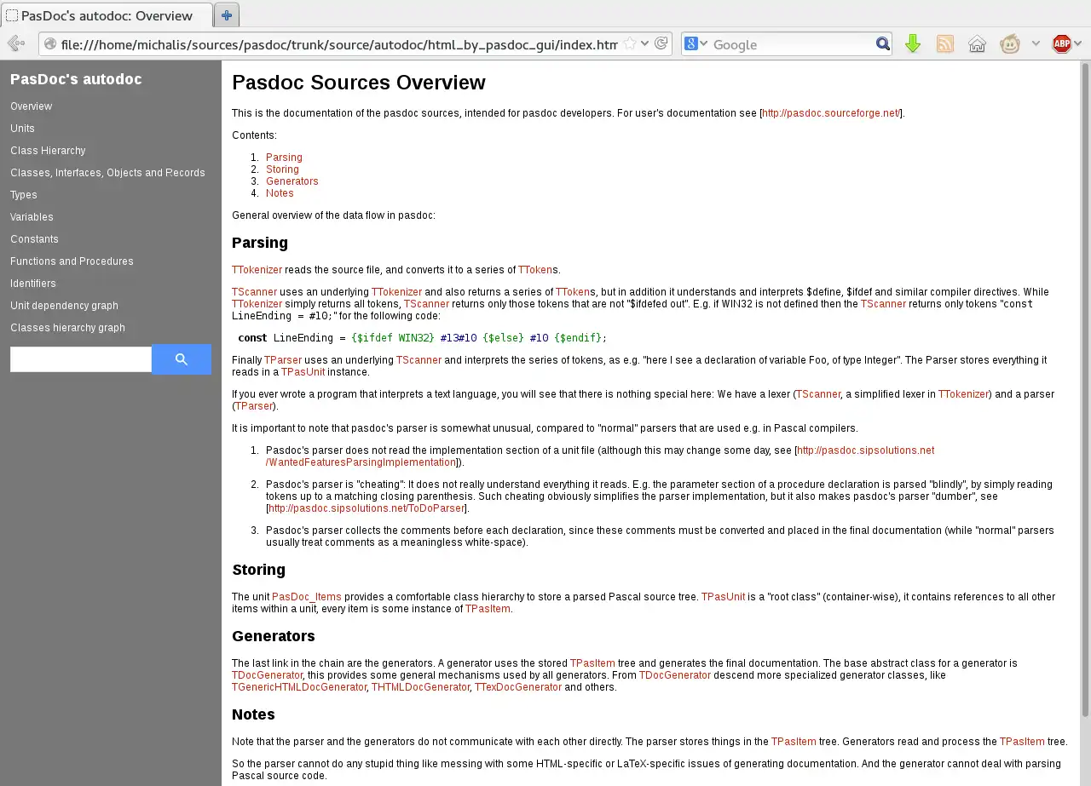Go to the home page icon
1091x786 pixels.
(x=978, y=44)
